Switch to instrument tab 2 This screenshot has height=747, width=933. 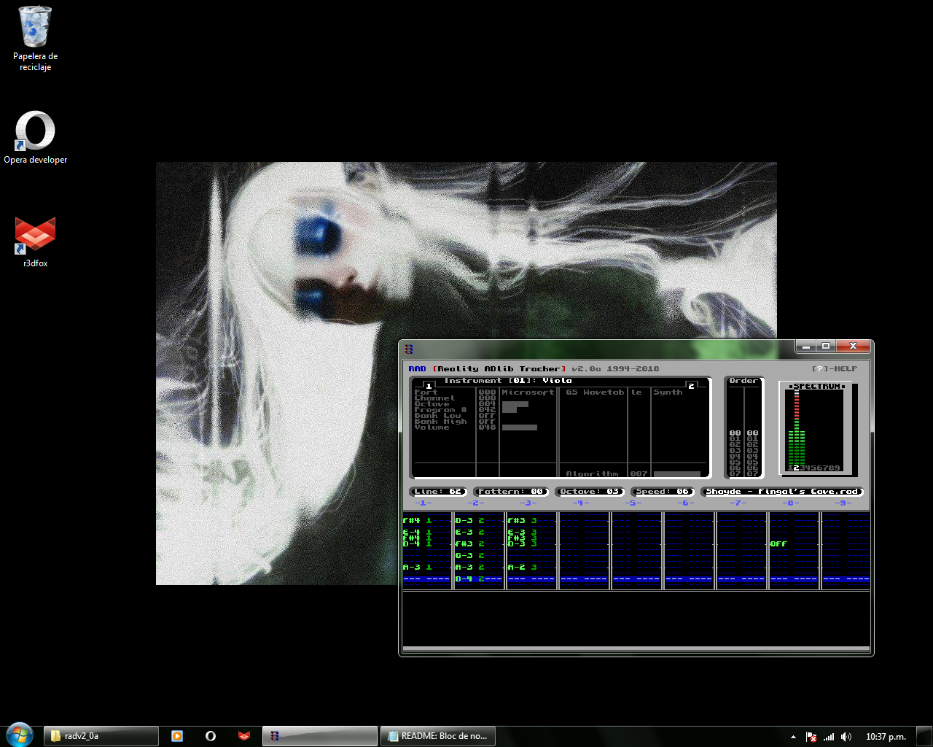(x=692, y=386)
